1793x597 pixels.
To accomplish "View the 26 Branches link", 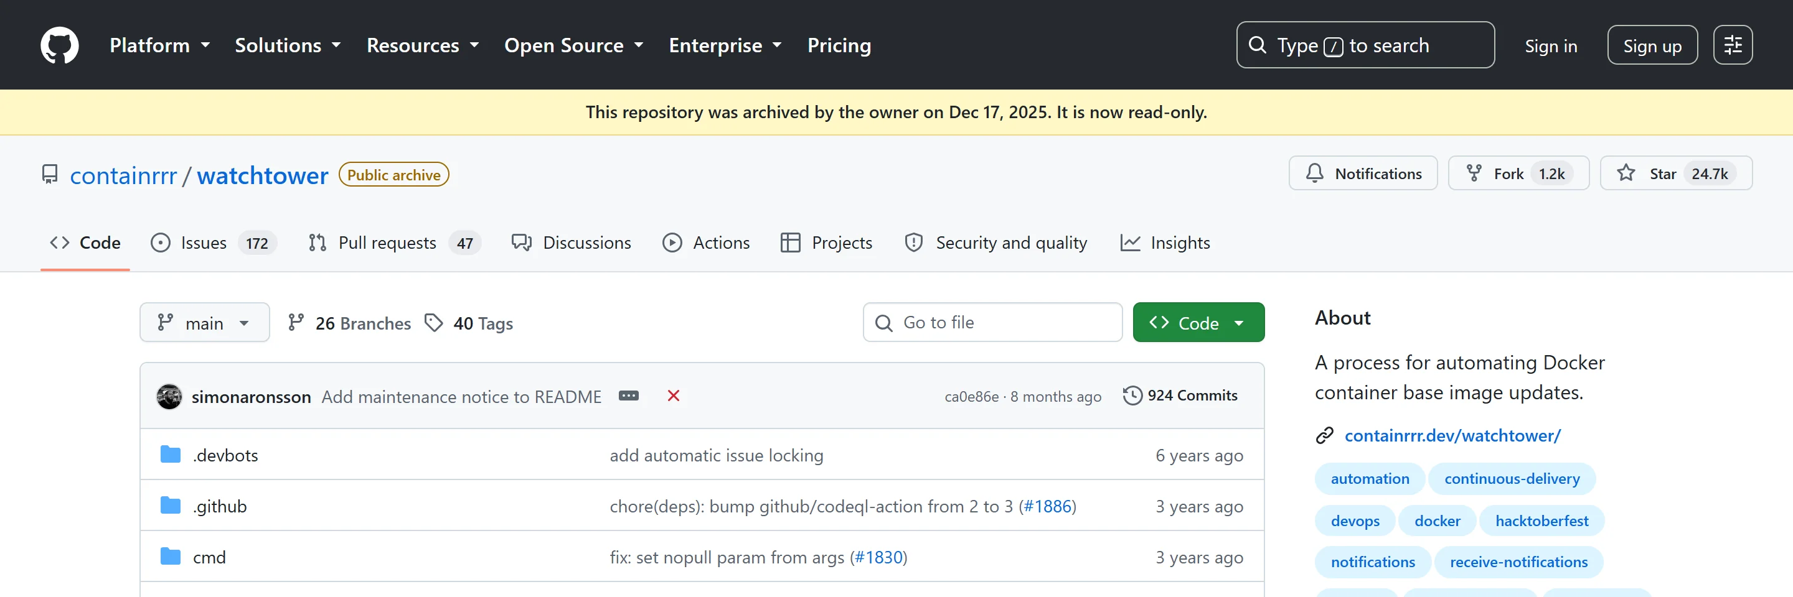I will click(x=349, y=323).
